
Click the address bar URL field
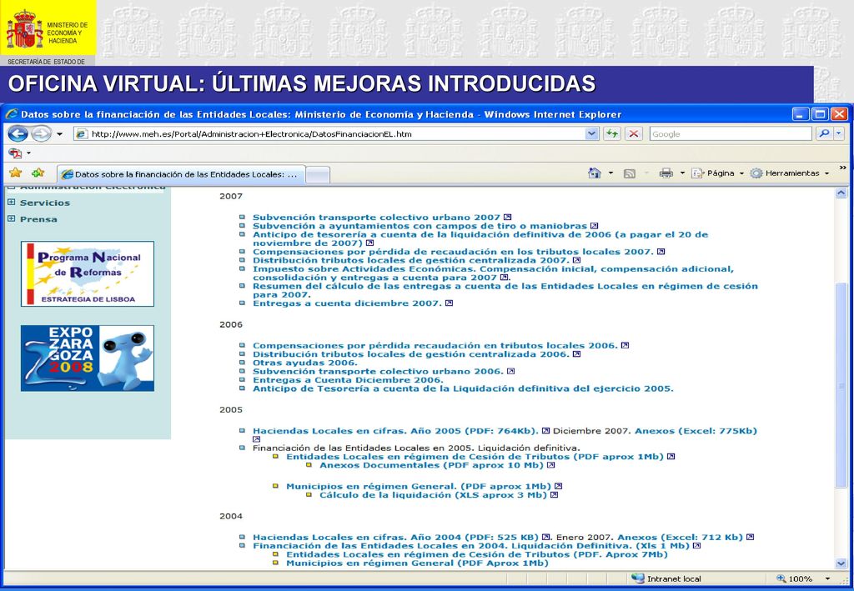coord(329,134)
